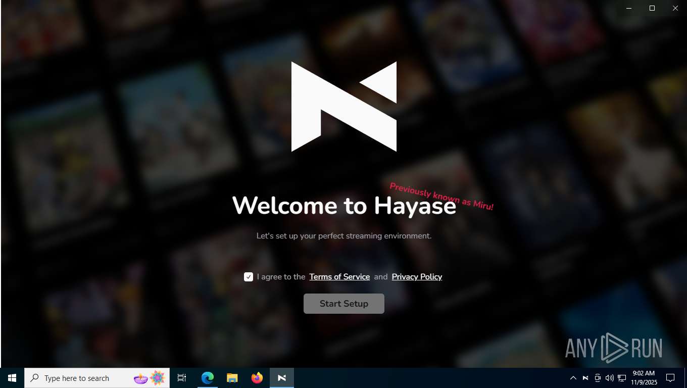Click the streaming environment subtitle text

pyautogui.click(x=344, y=236)
